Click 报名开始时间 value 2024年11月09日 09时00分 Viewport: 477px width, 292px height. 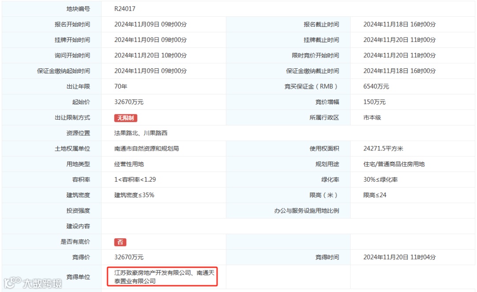pos(151,24)
